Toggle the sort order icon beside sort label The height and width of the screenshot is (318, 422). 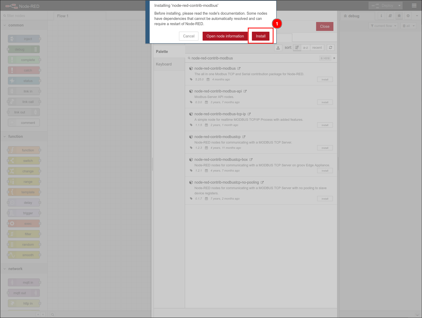pos(297,48)
